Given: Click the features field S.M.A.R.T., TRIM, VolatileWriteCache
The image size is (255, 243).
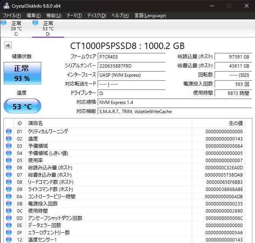Looking at the screenshot, I should pos(175,112).
